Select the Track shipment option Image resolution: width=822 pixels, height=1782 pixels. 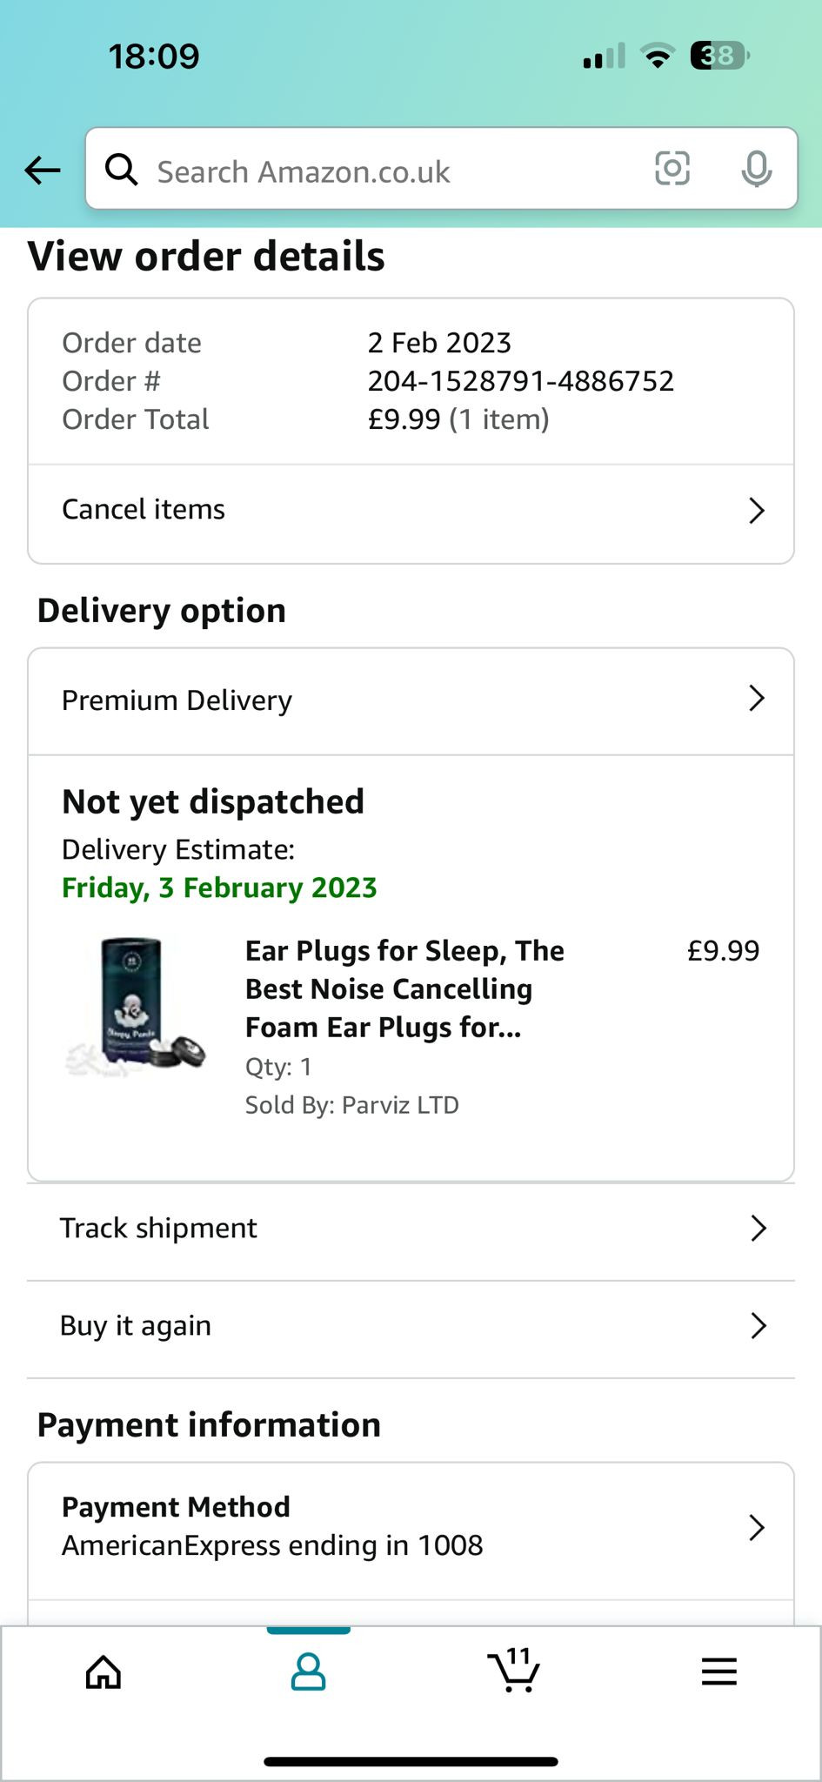click(158, 1228)
